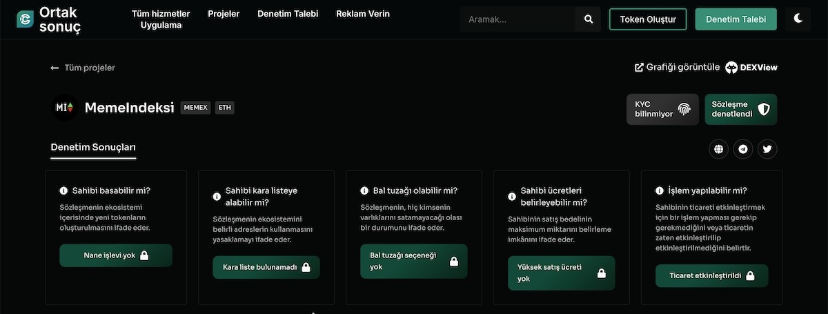The height and width of the screenshot is (314, 828).
Task: Click the green Denetim Talebi button
Action: (x=736, y=19)
